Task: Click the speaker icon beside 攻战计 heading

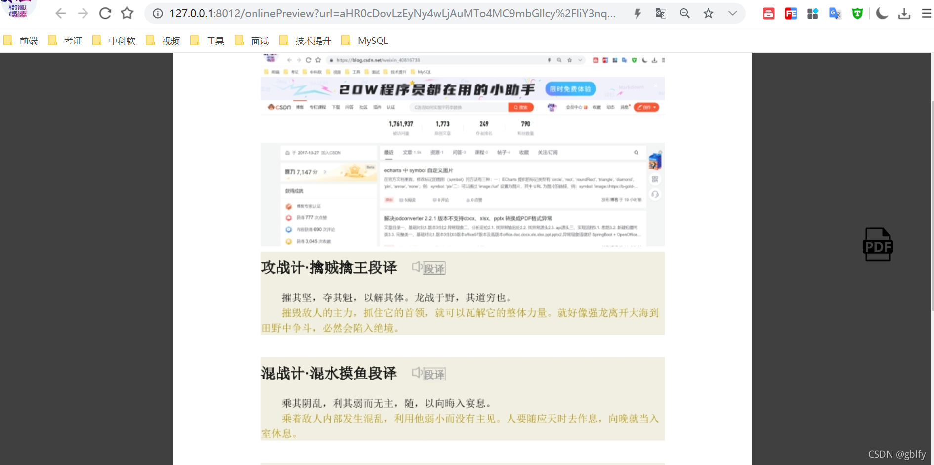Action: click(417, 267)
